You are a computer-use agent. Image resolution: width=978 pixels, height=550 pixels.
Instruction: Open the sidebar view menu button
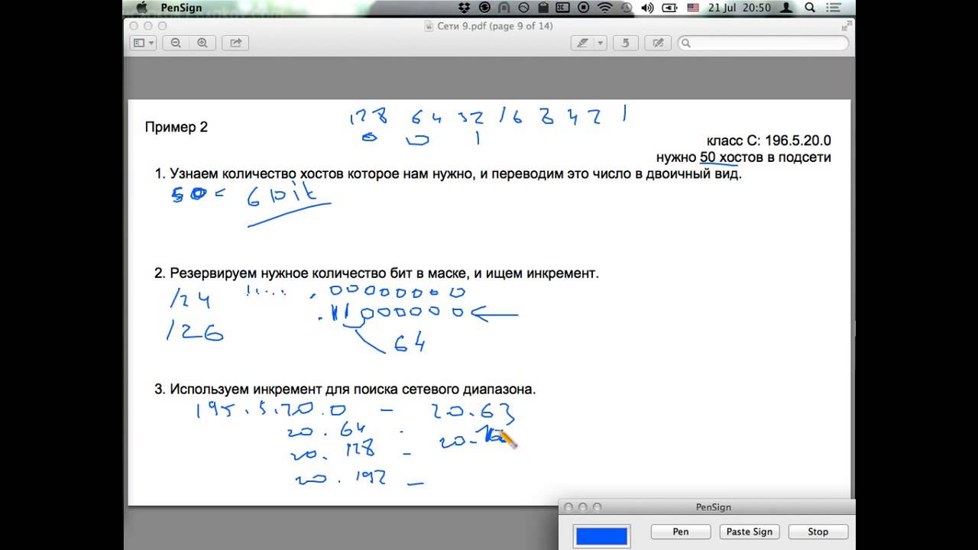tap(143, 44)
